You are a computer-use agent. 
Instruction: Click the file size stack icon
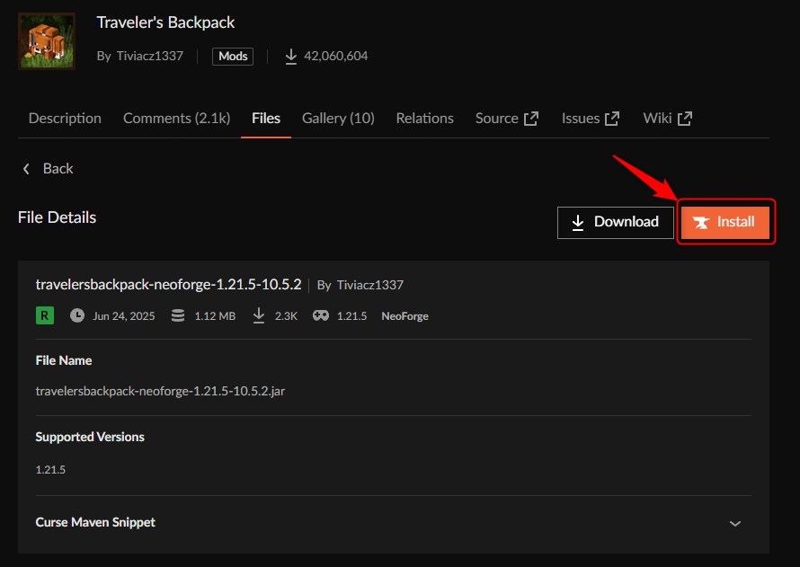pos(178,315)
